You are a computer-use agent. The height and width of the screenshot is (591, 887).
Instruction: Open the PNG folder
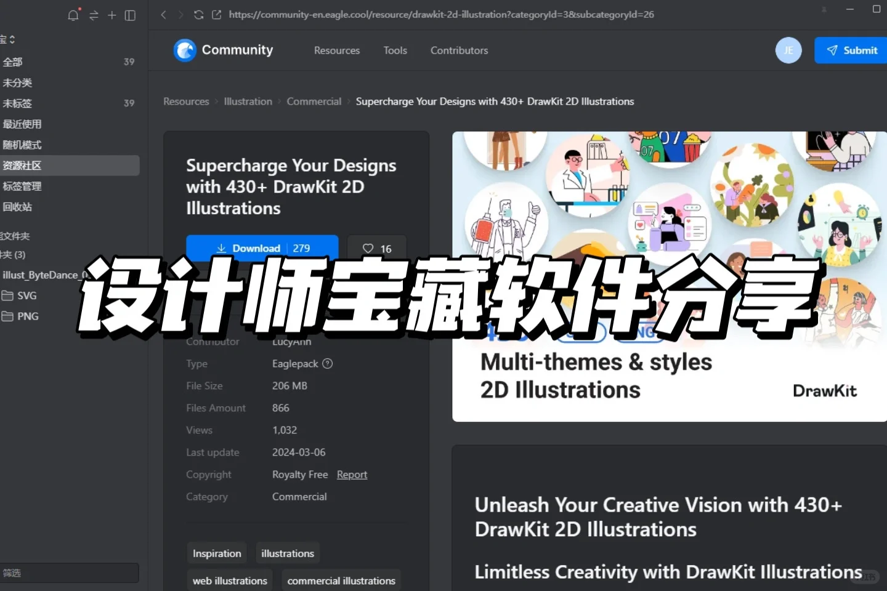pos(69,316)
